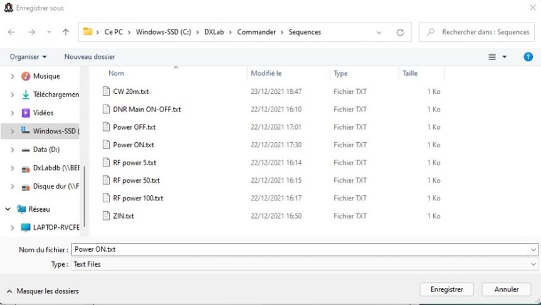Open the address bar history dropdown
Image resolution: width=541 pixels, height=305 pixels.
379,33
